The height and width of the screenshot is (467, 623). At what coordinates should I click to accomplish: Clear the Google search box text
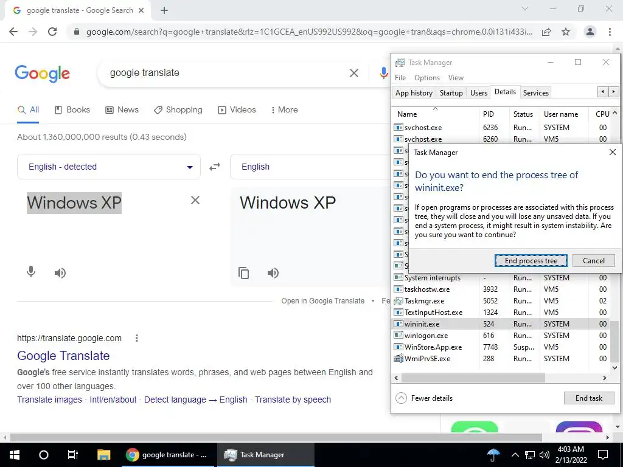[353, 73]
